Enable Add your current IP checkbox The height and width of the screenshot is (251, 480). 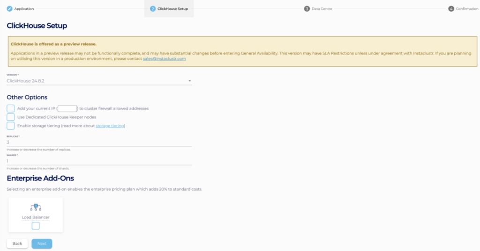click(x=11, y=108)
